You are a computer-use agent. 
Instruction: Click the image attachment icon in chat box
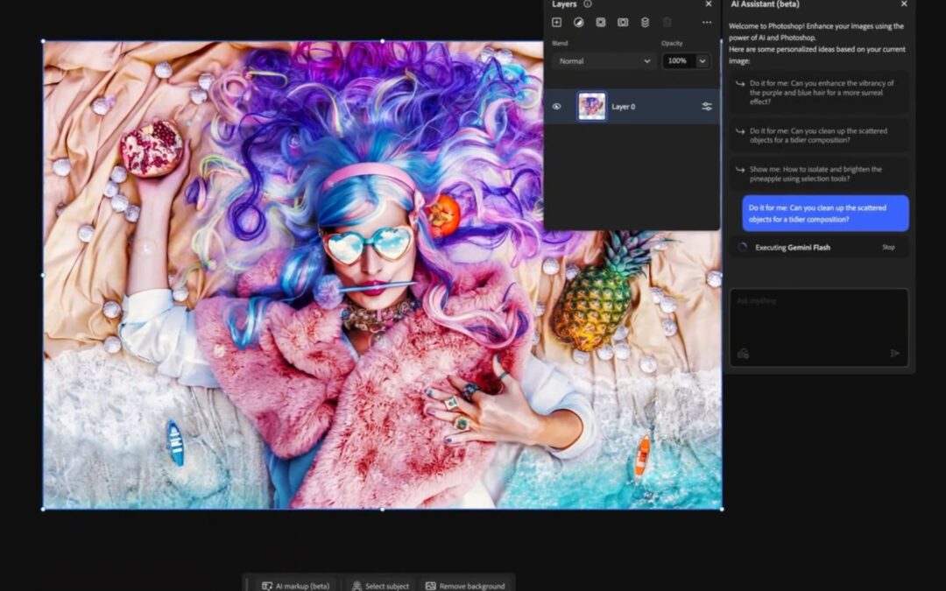[x=743, y=354]
